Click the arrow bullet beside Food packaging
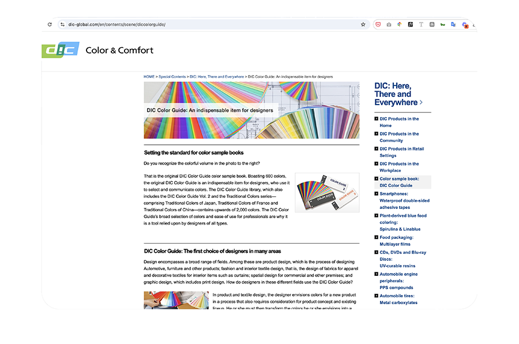The width and height of the screenshot is (519, 344). click(377, 238)
